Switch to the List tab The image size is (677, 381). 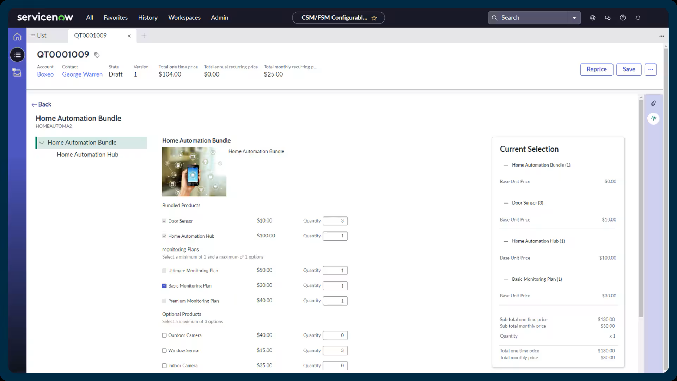39,36
